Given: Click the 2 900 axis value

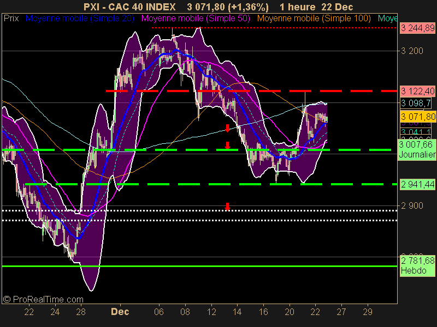Looking at the screenshot, I should pyautogui.click(x=412, y=206).
